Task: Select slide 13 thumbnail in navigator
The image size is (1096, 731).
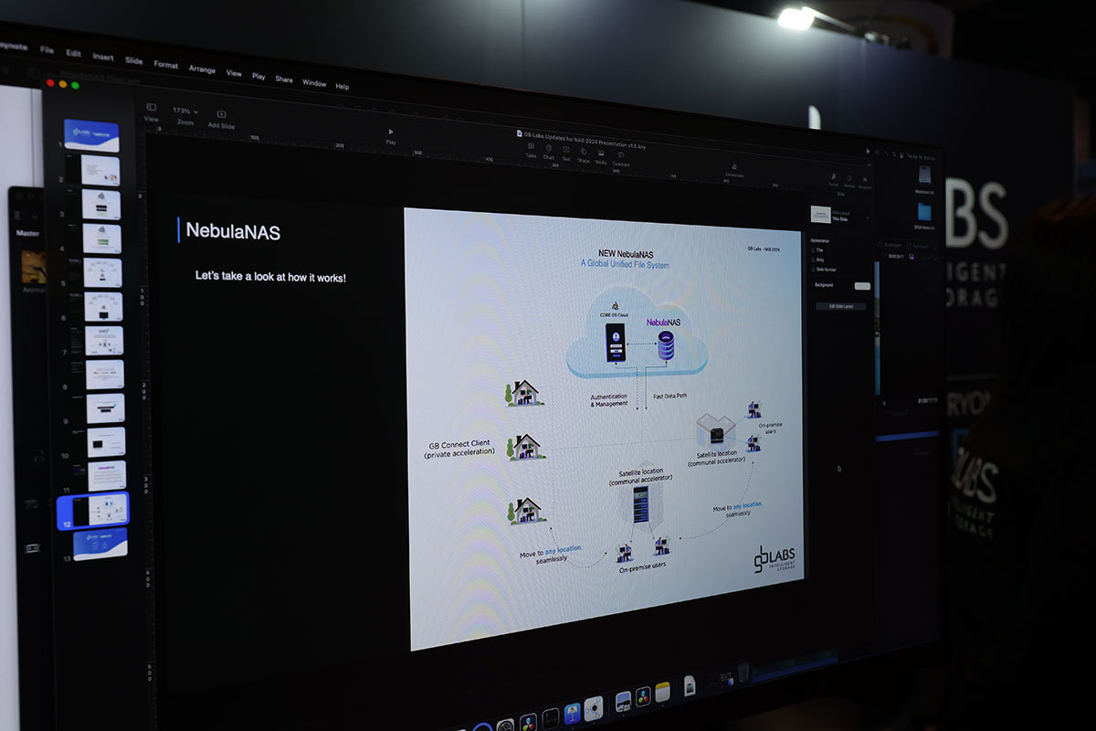Action: (100, 544)
